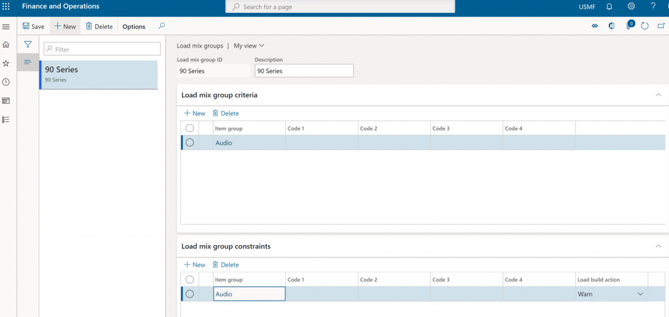Open notifications bell icon
This screenshot has height=317, width=669.
610,7
